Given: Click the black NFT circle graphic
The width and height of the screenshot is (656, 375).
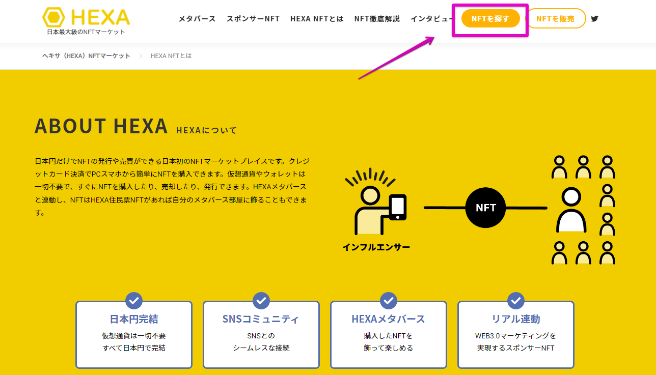Looking at the screenshot, I should pyautogui.click(x=485, y=208).
